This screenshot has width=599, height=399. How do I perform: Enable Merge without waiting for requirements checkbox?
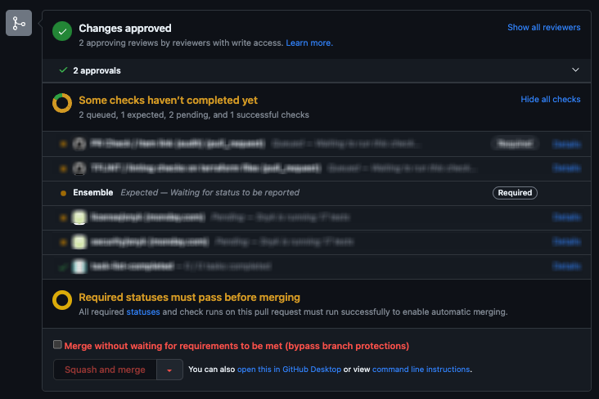[x=57, y=345]
